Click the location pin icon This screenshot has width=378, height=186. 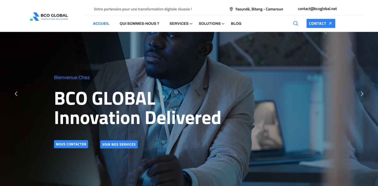(231, 9)
